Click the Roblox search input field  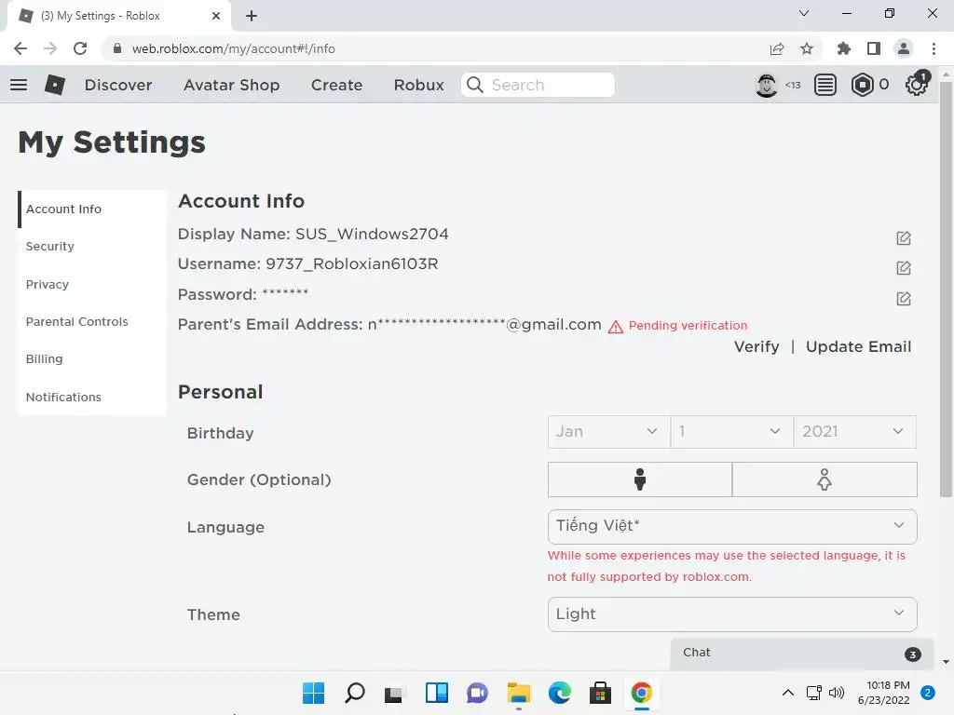(538, 85)
